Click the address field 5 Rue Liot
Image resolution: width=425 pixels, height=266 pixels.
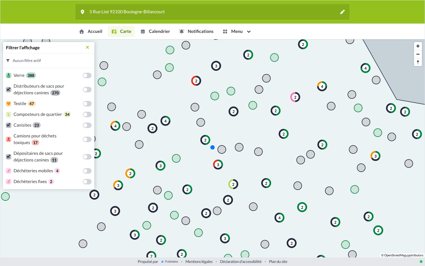212,12
